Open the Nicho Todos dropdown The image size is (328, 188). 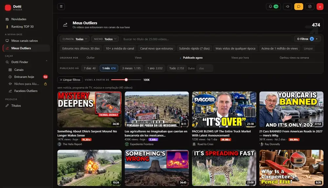point(105,39)
